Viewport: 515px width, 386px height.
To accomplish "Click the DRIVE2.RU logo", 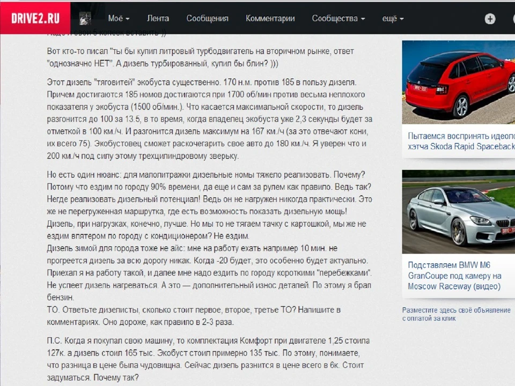I will 35,18.
